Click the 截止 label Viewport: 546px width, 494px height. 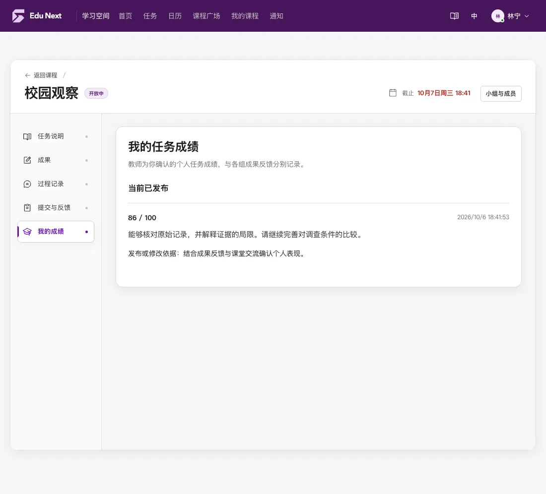click(x=408, y=93)
